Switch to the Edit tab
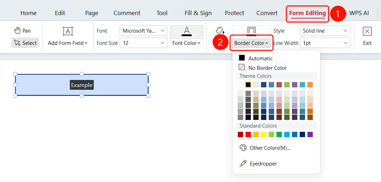This screenshot has height=182, width=381. 60,13
